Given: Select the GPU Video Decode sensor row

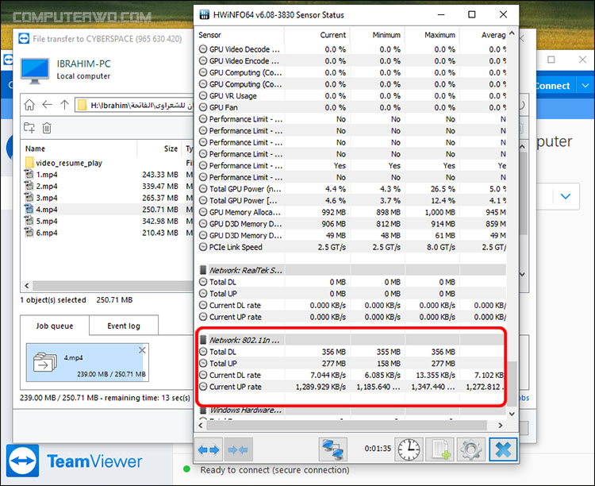Looking at the screenshot, I should 351,49.
